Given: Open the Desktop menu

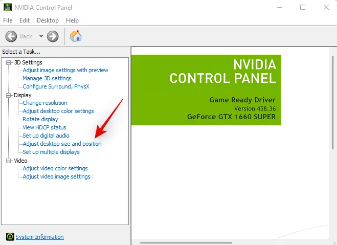Looking at the screenshot, I should pyautogui.click(x=48, y=20).
